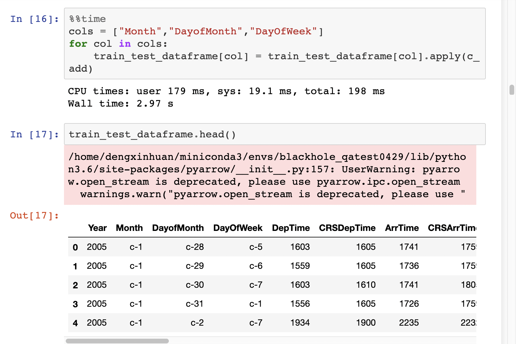This screenshot has height=344, width=516.
Task: Click the In [17] cell prompt
Action: pos(34,134)
